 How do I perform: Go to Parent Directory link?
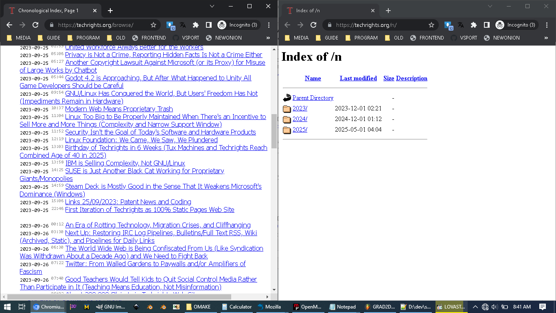(x=313, y=98)
